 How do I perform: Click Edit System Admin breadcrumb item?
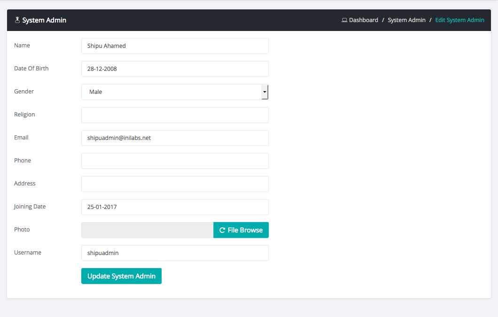[x=459, y=20]
